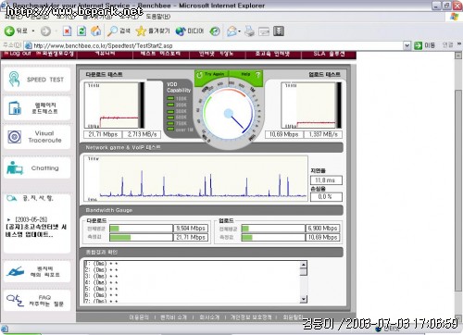The image size is (463, 335).
Task: Click the Edit page toolbar icon
Action: pyautogui.click(x=264, y=31)
